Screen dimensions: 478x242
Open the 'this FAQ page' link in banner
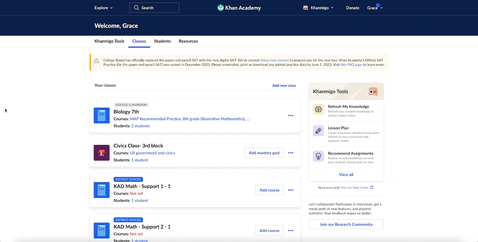[x=351, y=65]
